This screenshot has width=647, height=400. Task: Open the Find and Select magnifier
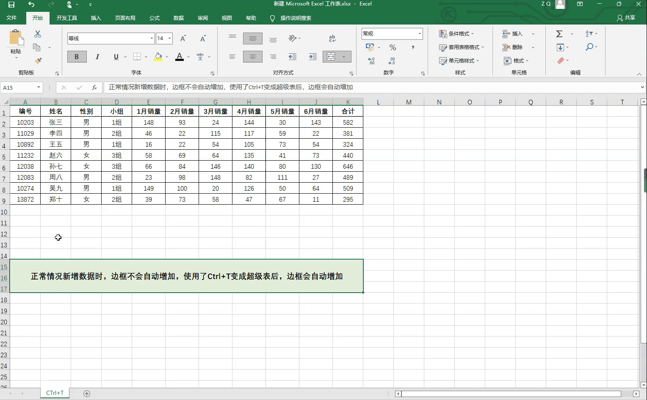[x=589, y=47]
